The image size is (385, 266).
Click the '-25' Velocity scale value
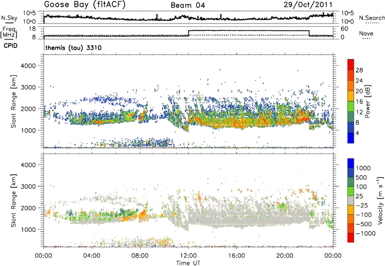[x=362, y=205]
